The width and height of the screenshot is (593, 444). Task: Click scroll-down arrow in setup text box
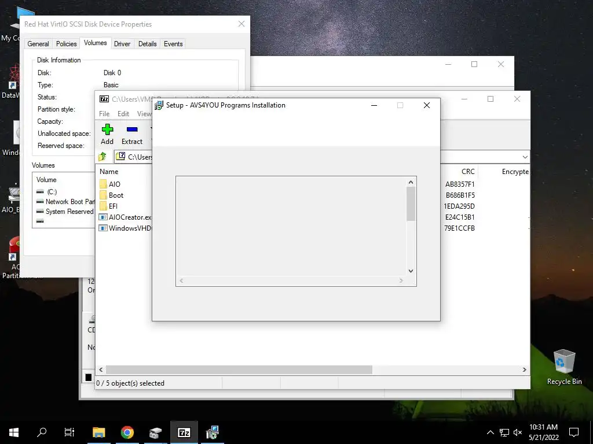click(411, 271)
